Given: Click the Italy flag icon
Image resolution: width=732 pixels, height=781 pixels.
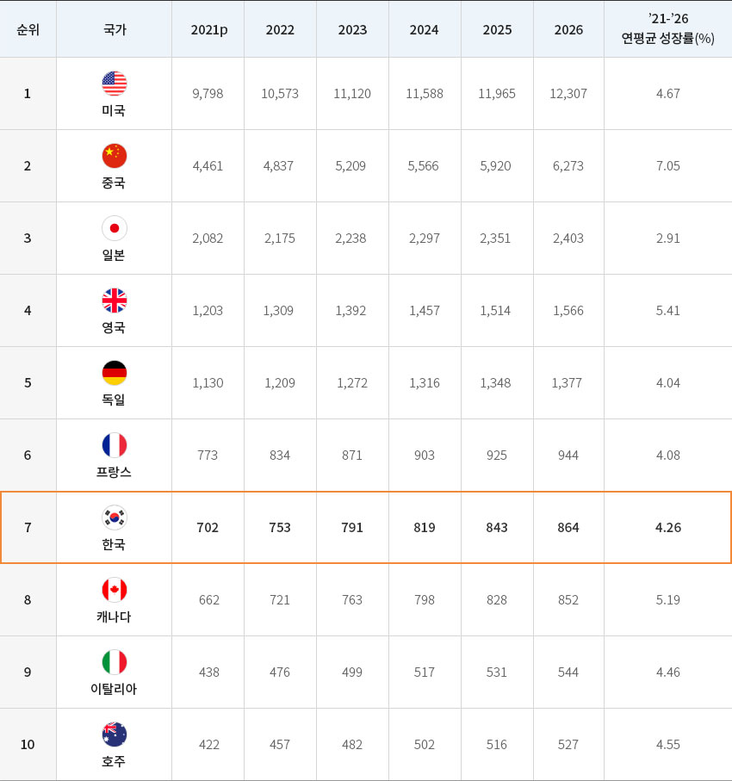Looking at the screenshot, I should tap(114, 662).
